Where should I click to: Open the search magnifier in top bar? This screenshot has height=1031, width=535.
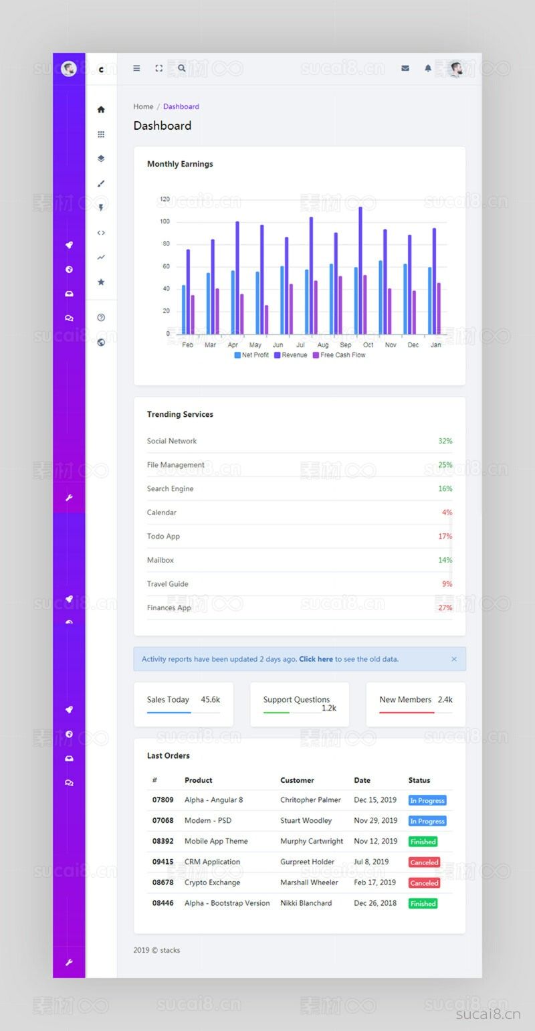182,68
